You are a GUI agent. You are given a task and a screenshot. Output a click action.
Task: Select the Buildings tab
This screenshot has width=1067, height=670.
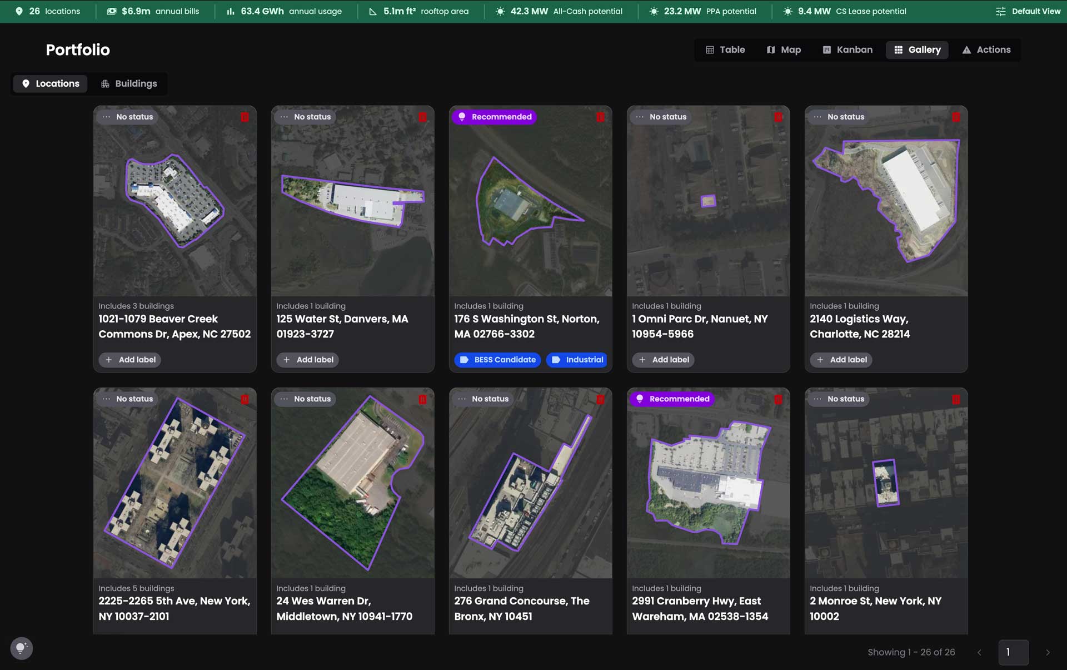129,83
